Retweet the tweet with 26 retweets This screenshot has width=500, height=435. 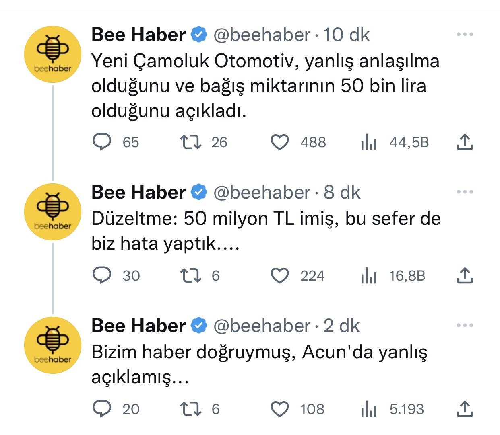[190, 142]
